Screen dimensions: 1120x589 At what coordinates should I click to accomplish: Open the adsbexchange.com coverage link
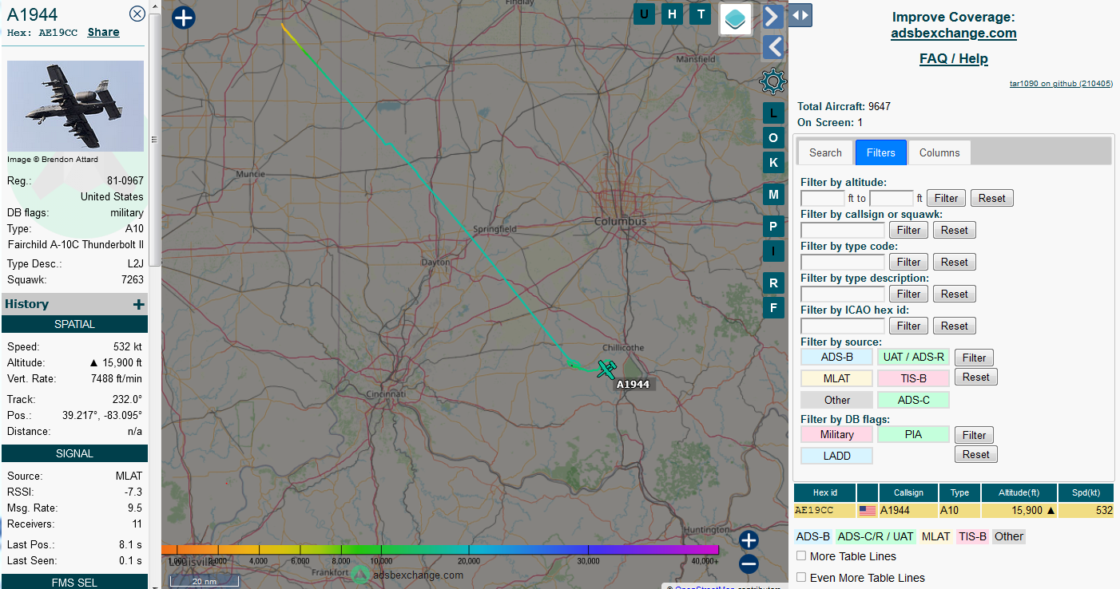954,34
